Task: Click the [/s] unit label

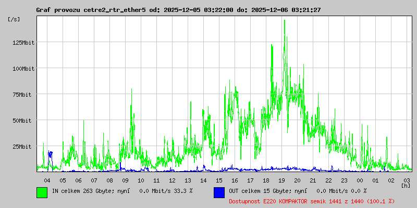Action: click(14, 19)
